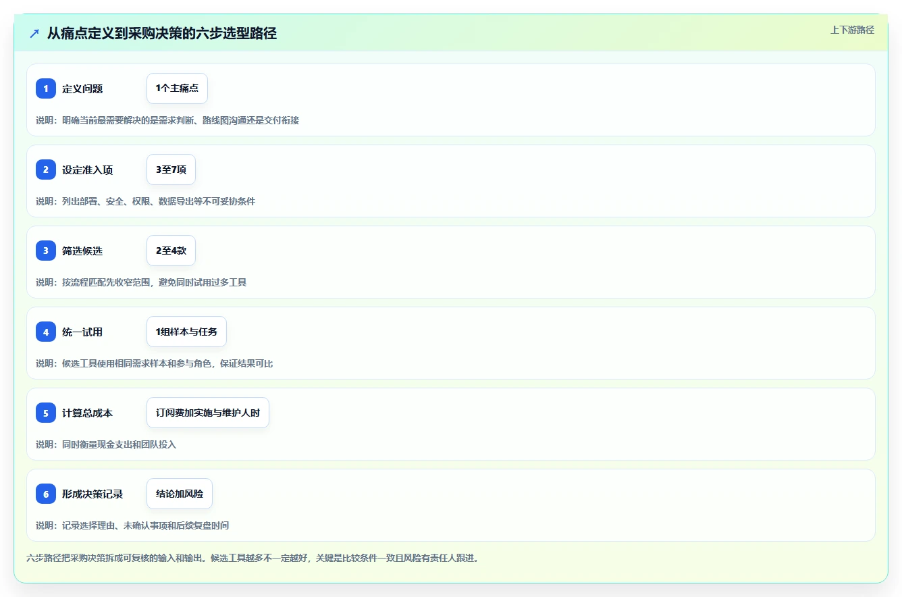Click the description starting 说明：列出部署、安全
The width and height of the screenshot is (902, 597).
(x=146, y=201)
